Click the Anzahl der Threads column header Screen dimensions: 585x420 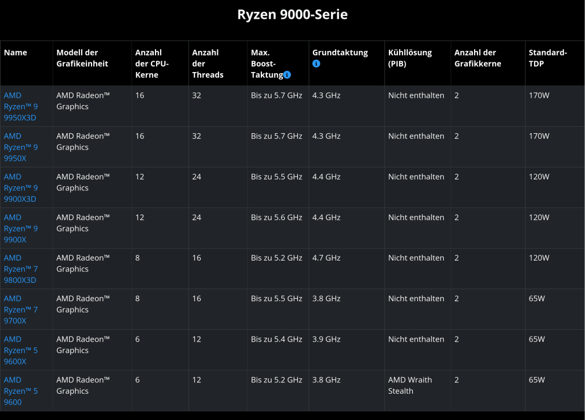point(208,63)
